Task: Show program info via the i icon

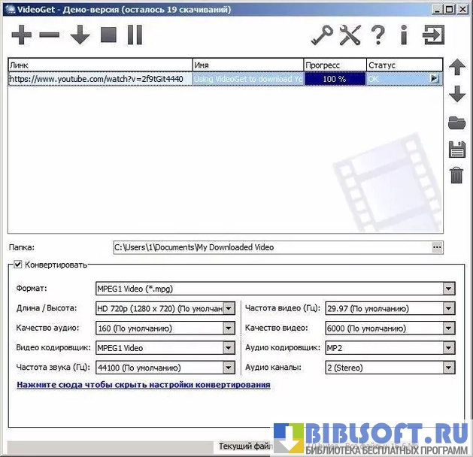Action: [403, 35]
